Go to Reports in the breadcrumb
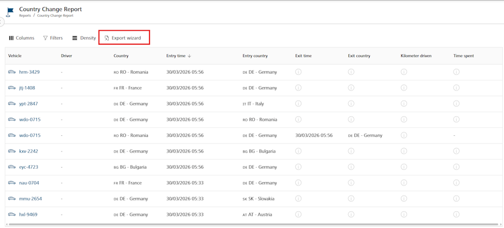 25,16
